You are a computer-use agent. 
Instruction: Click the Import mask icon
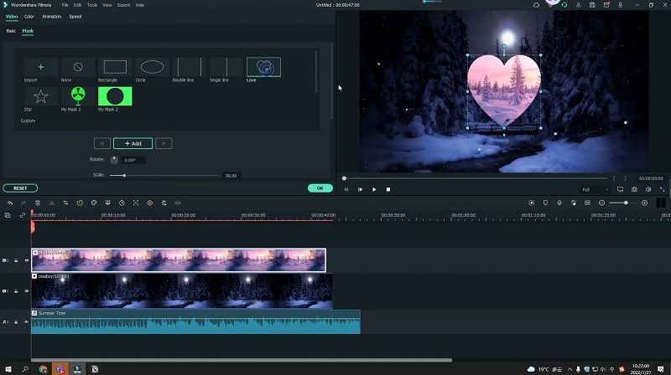(41, 67)
